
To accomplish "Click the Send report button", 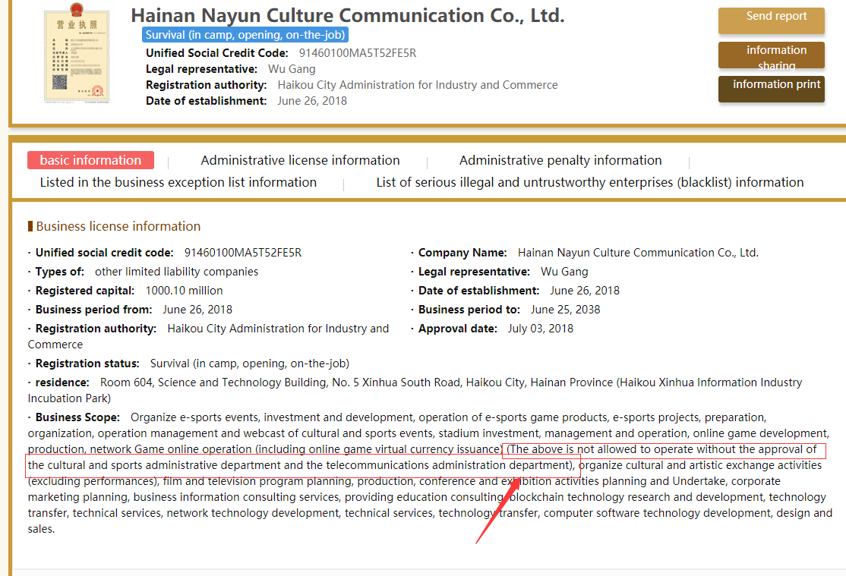I will pos(771,20).
